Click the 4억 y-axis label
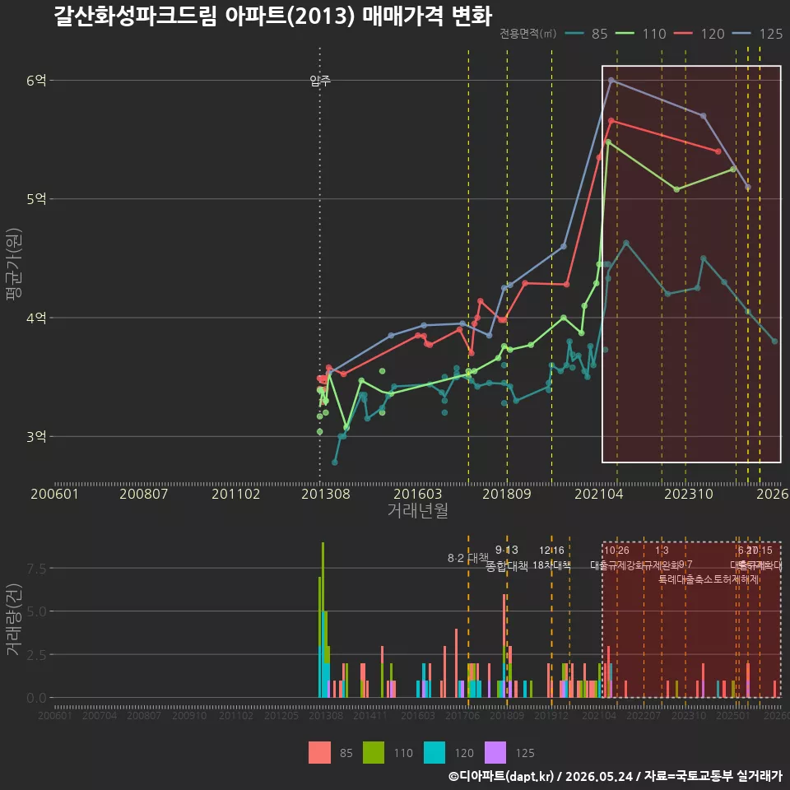 click(x=36, y=318)
